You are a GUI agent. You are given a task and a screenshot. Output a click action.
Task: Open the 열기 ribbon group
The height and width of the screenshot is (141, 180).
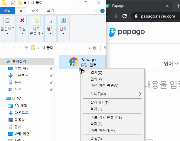click(51, 29)
